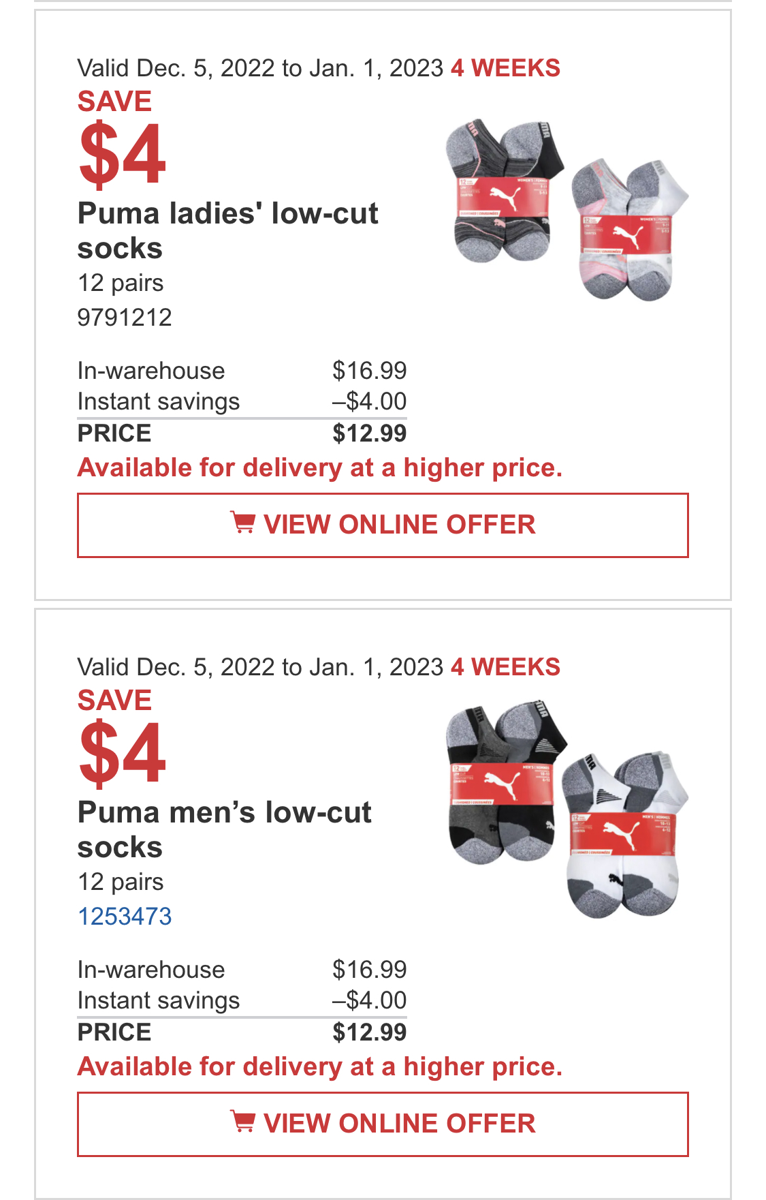This screenshot has width=766, height=1200.
Task: Click the ladies' offer 4 WEEKS validity label
Action: [x=506, y=68]
